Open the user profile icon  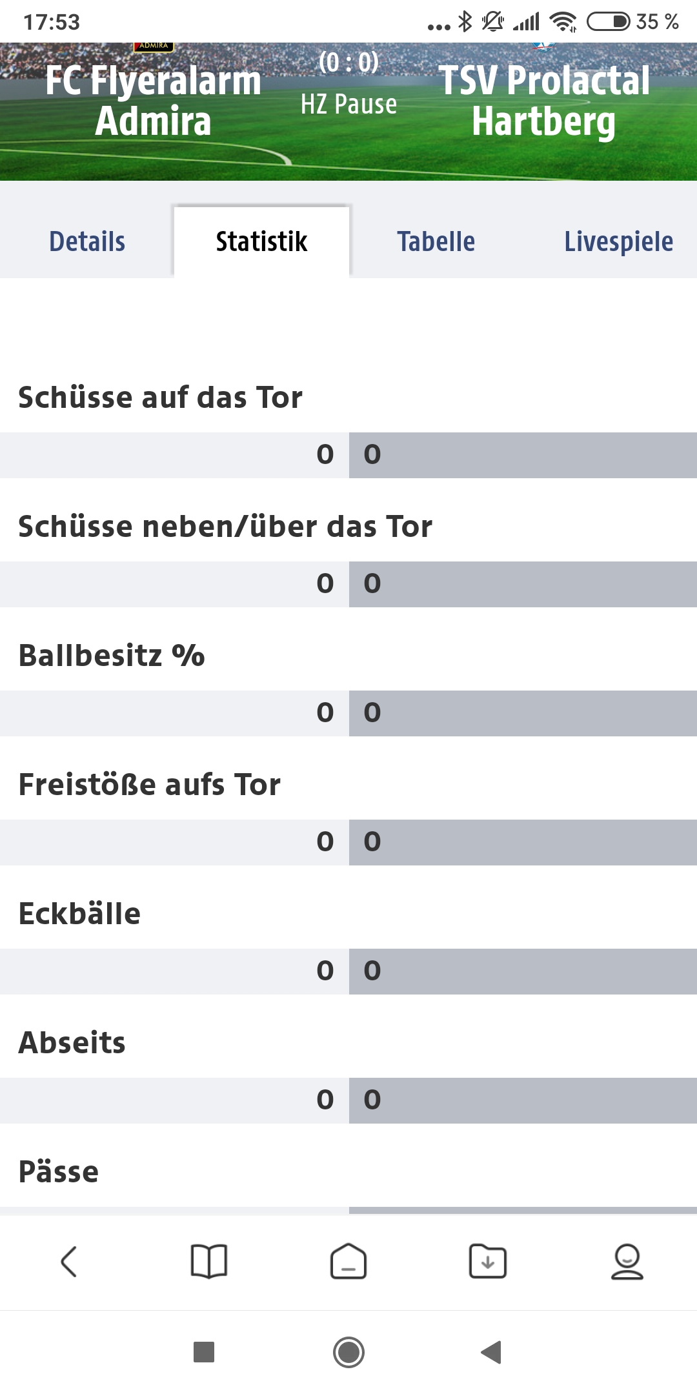pyautogui.click(x=627, y=1261)
